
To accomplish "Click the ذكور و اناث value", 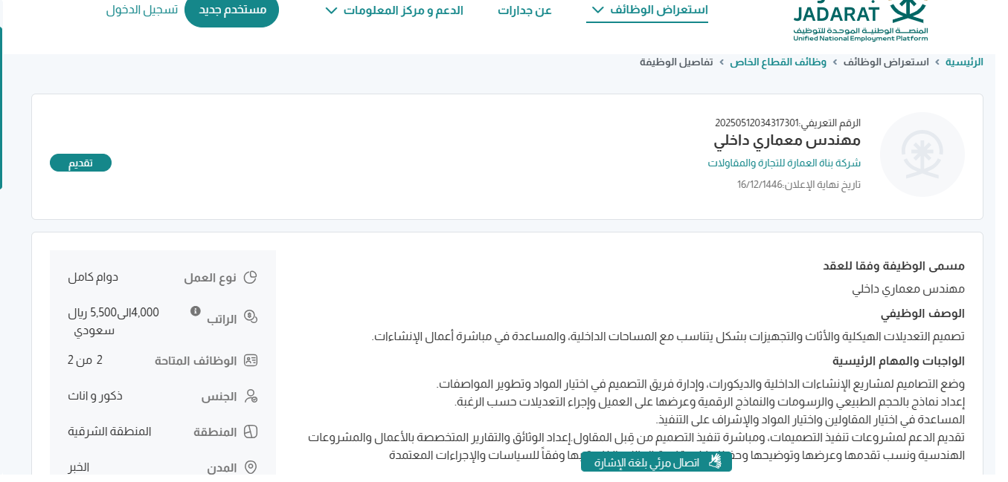I will [x=94, y=396].
